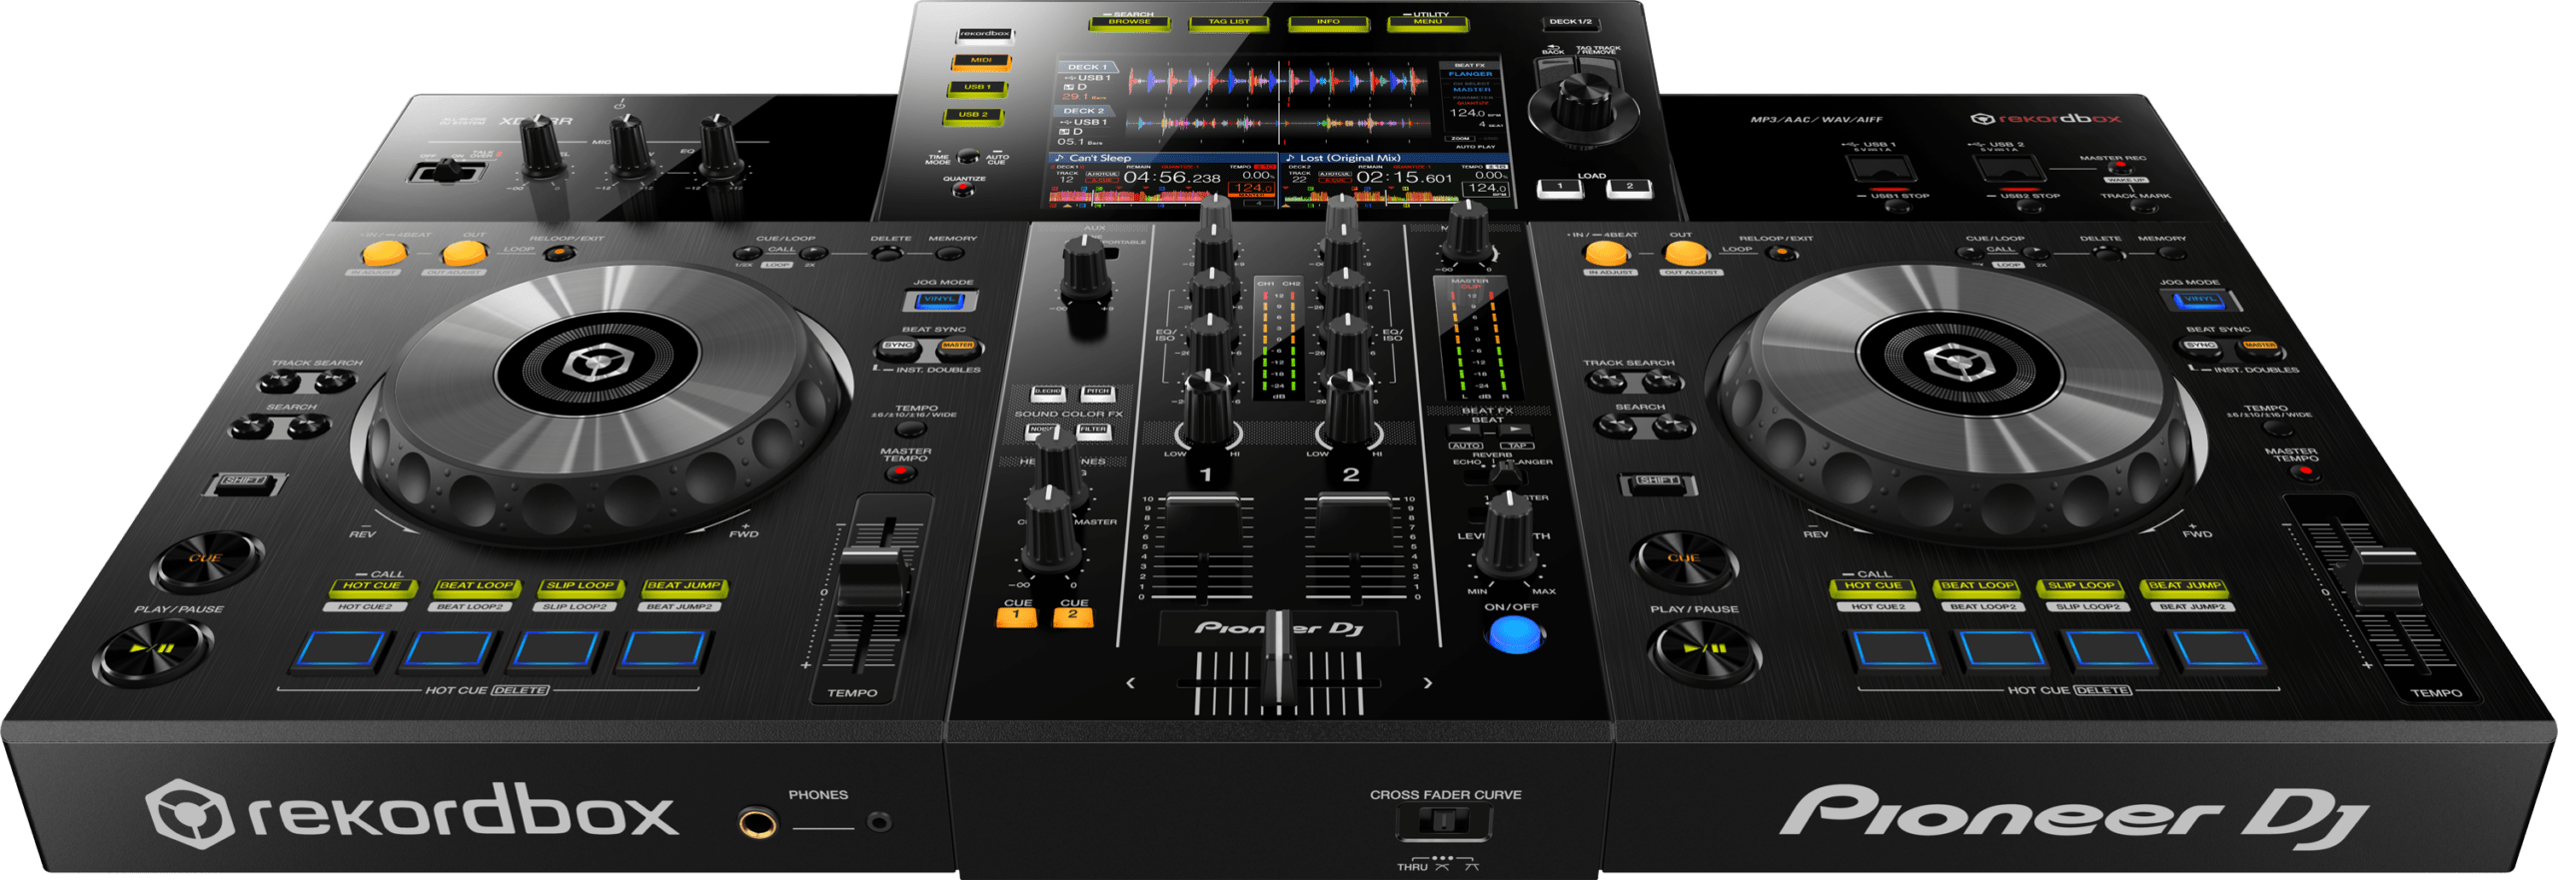
Task: Toggle the QUANTIZE button
Action: [x=962, y=189]
